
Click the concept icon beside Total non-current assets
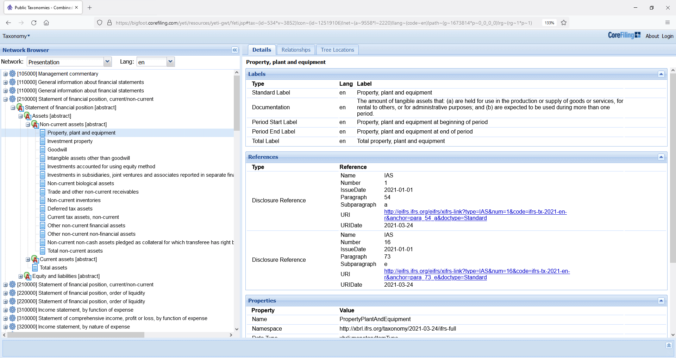pos(43,251)
